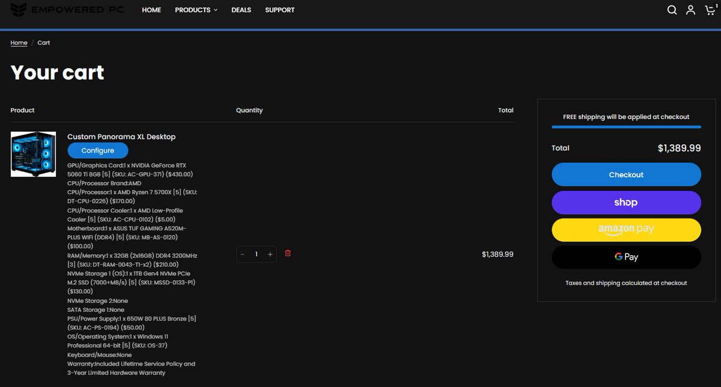Go to HOME in navigation
Image resolution: width=721 pixels, height=387 pixels.
coord(151,10)
